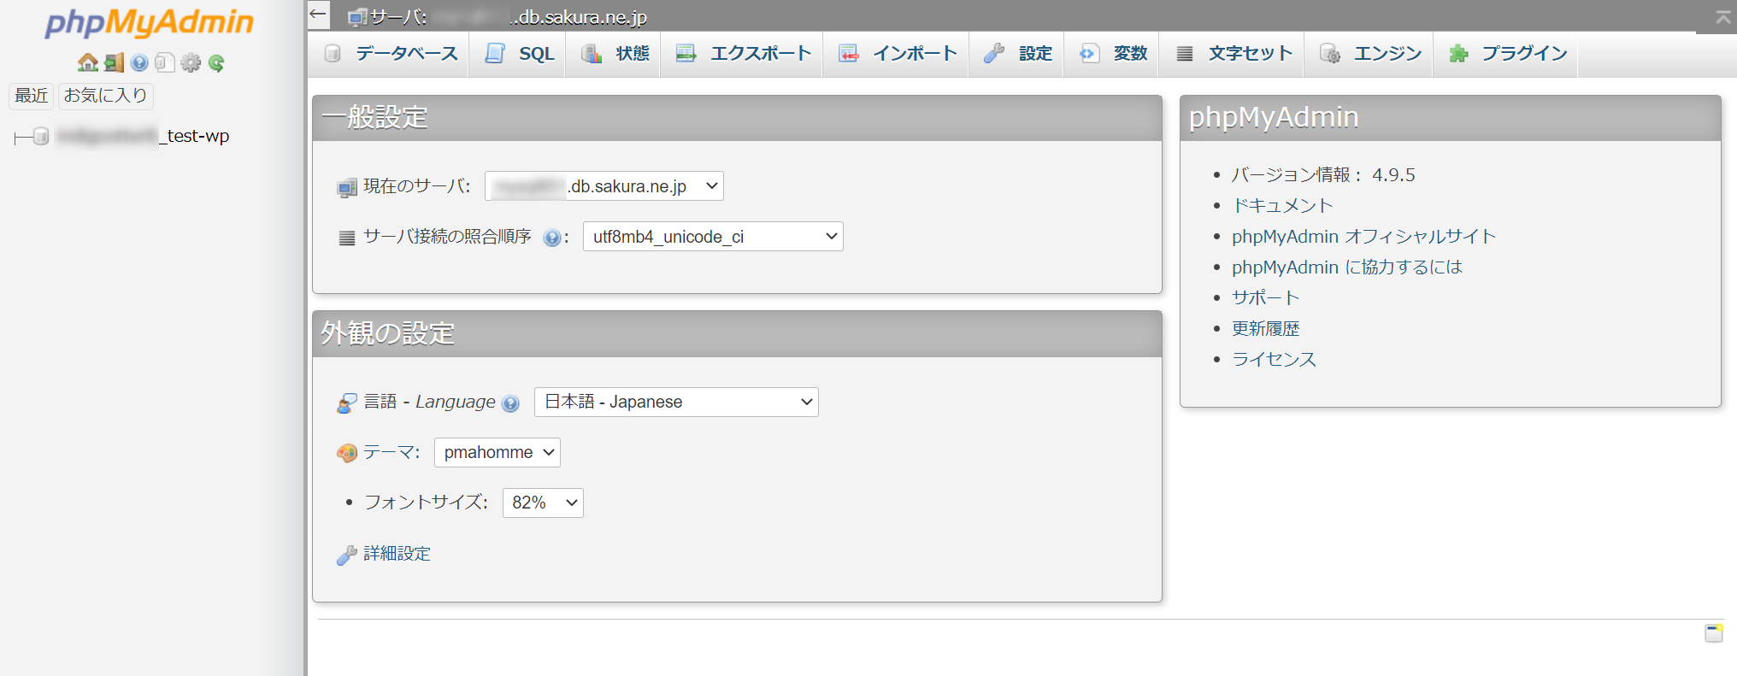Open the ドキュメント link
The height and width of the screenshot is (676, 1737).
click(1282, 206)
